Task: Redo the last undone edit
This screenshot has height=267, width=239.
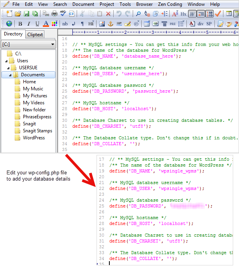Action: [x=127, y=14]
